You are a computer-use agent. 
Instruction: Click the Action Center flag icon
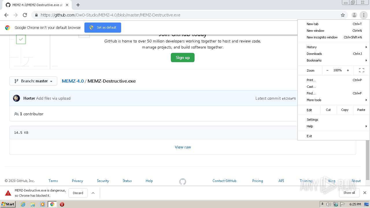[x=342, y=204]
